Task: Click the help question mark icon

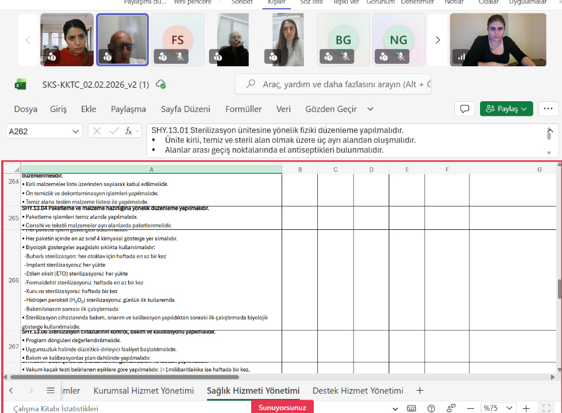Action: tap(431, 408)
